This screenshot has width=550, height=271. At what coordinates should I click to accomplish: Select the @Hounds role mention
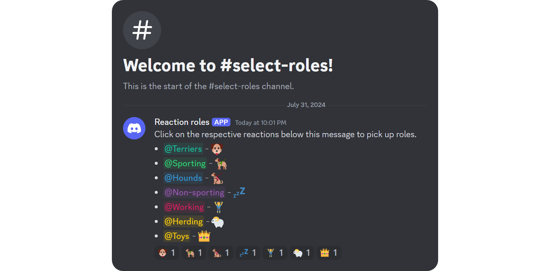click(183, 178)
